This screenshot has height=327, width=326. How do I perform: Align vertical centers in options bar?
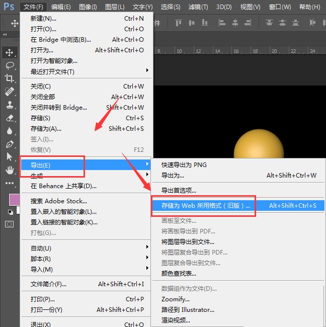pos(192,23)
